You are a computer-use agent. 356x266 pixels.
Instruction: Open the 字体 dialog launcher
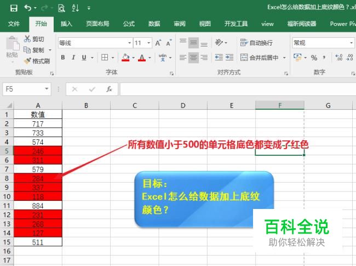click(x=171, y=73)
